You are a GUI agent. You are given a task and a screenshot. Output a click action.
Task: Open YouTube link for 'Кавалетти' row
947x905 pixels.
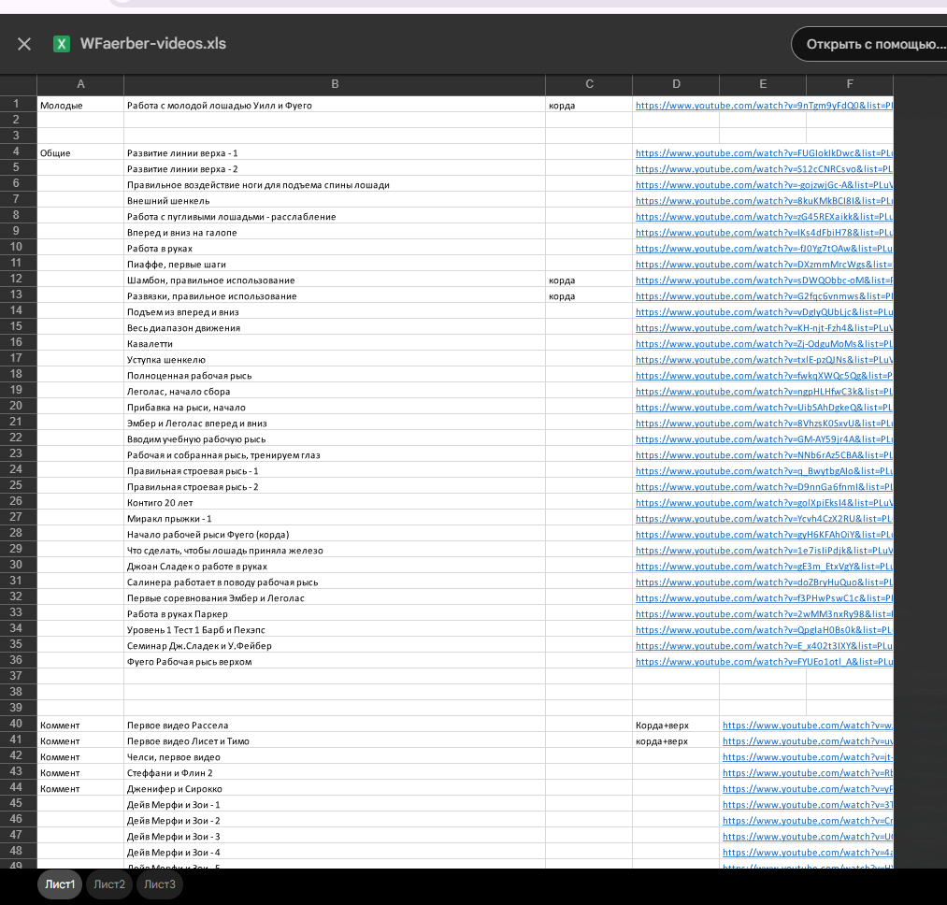pos(764,344)
